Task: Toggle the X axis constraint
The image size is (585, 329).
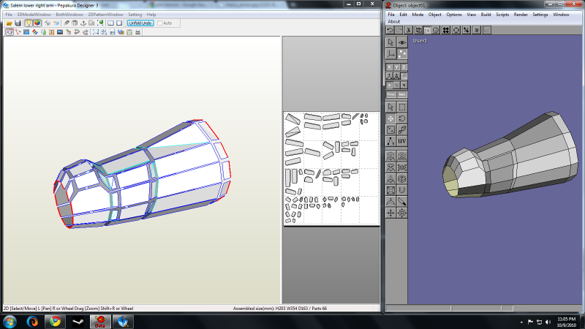Action: (389, 67)
